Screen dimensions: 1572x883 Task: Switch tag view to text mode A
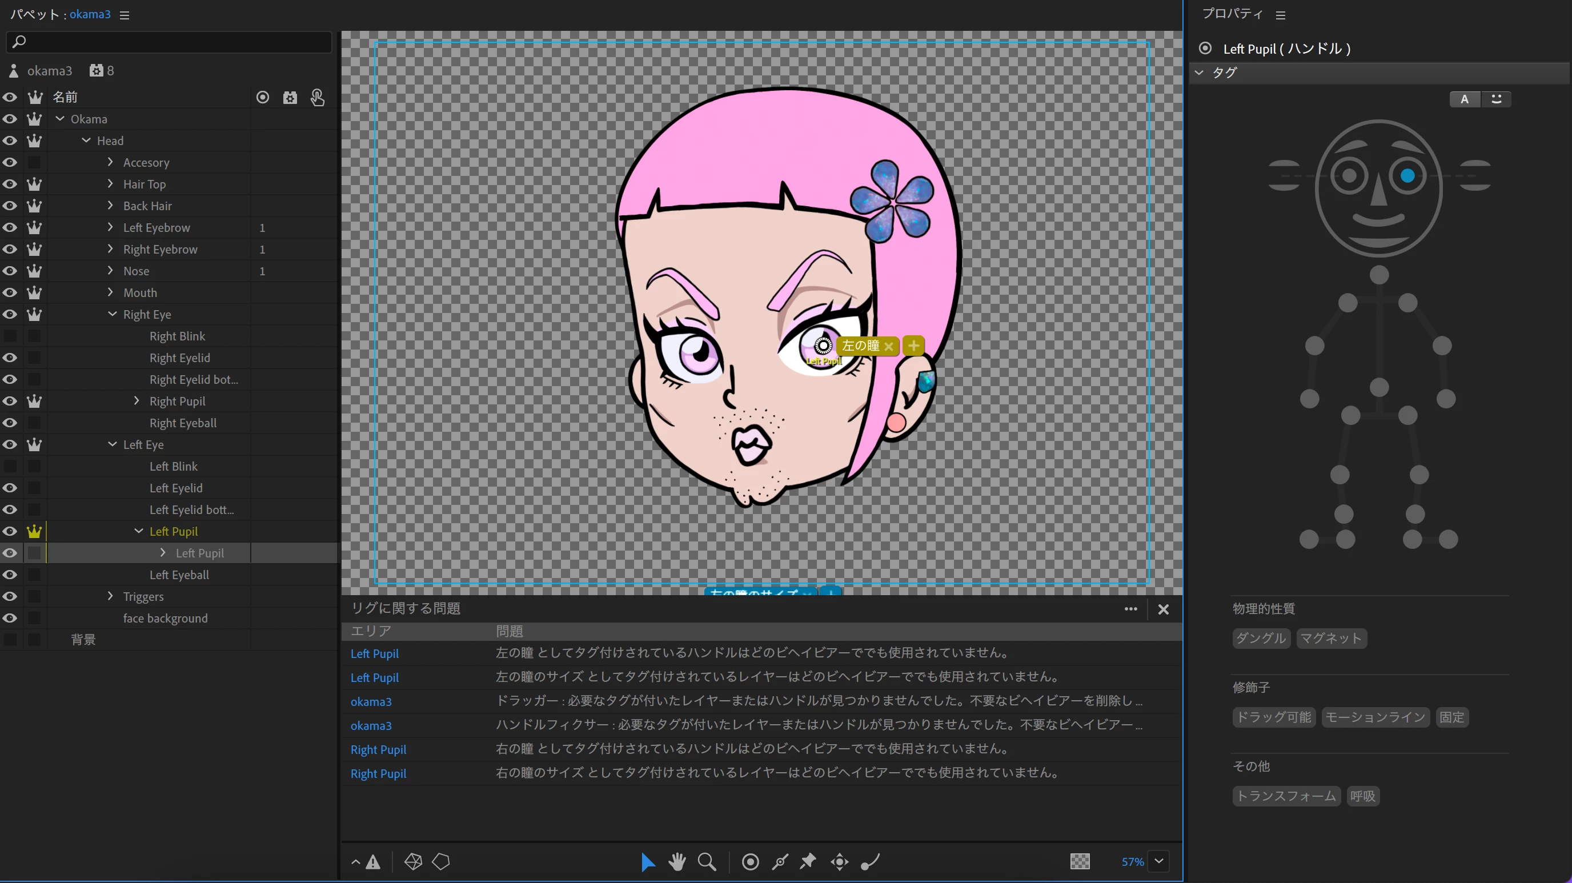(1465, 99)
